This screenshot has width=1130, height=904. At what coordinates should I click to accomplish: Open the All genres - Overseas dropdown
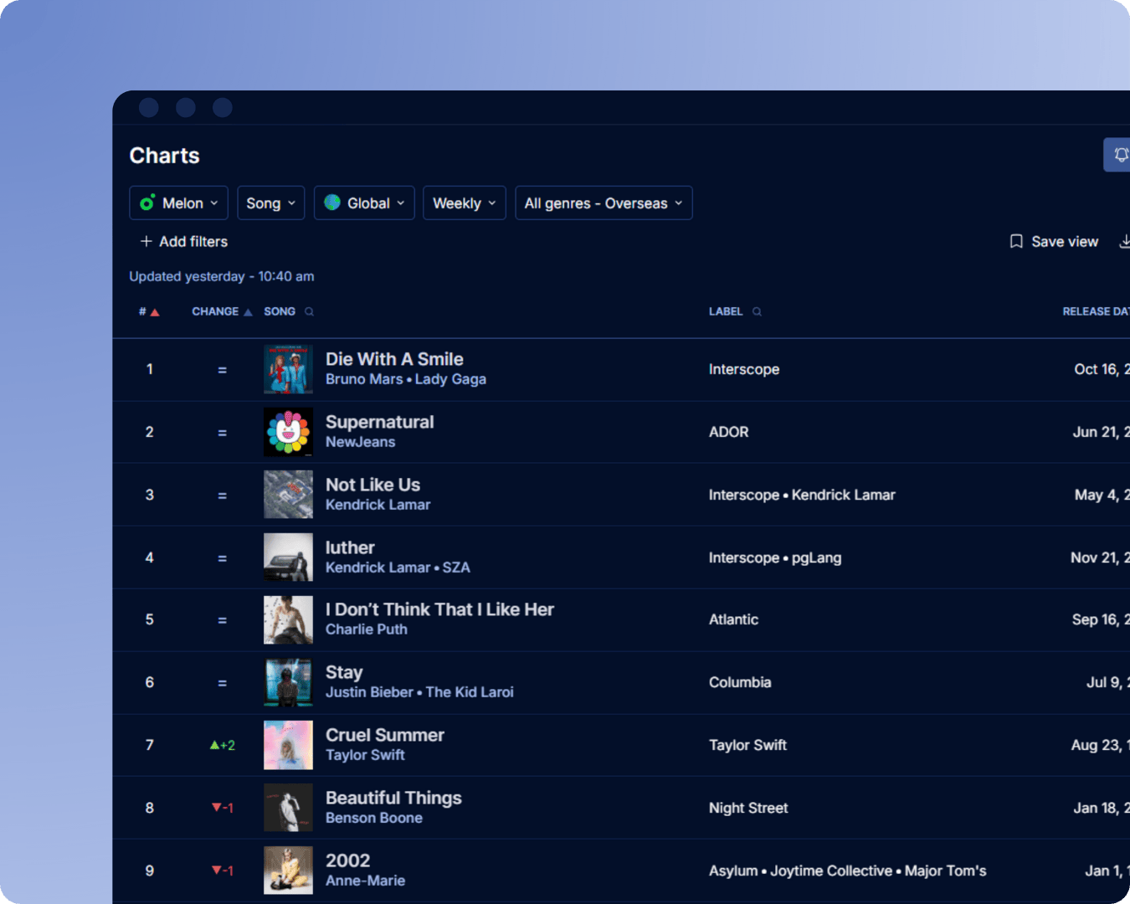tap(603, 203)
